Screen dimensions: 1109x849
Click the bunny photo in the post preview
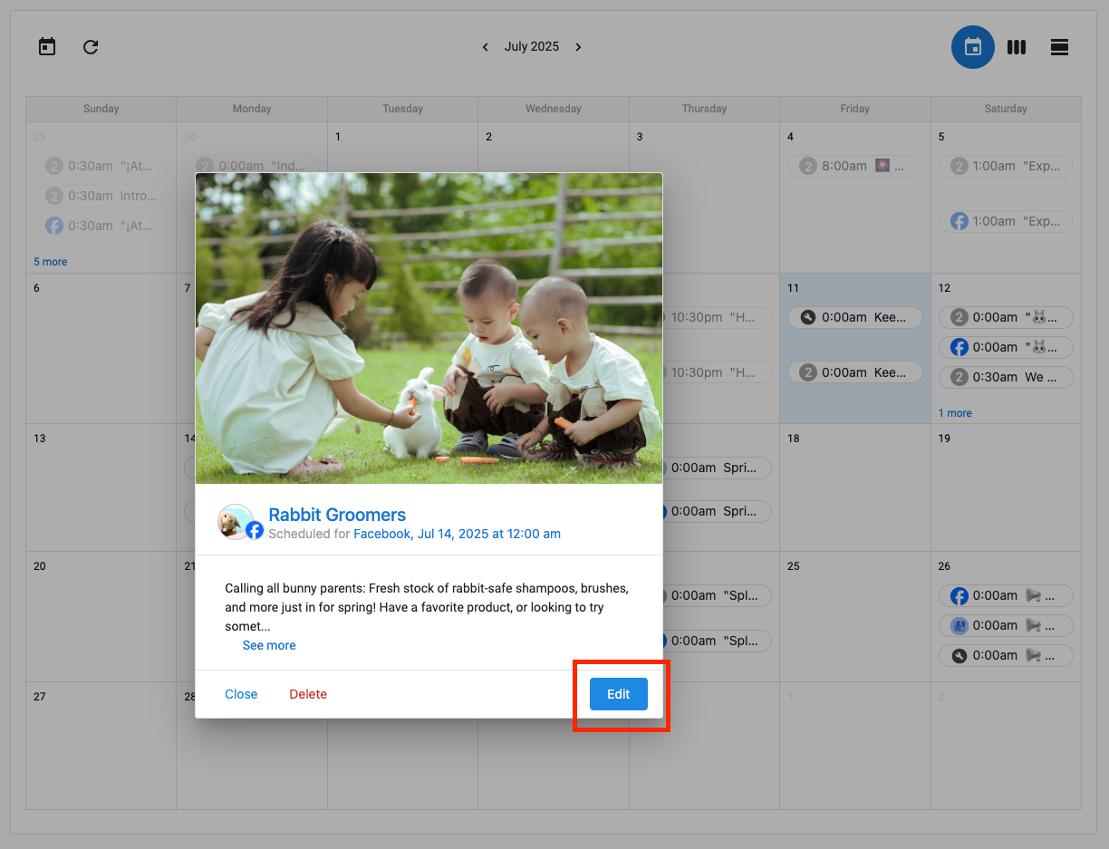point(428,329)
